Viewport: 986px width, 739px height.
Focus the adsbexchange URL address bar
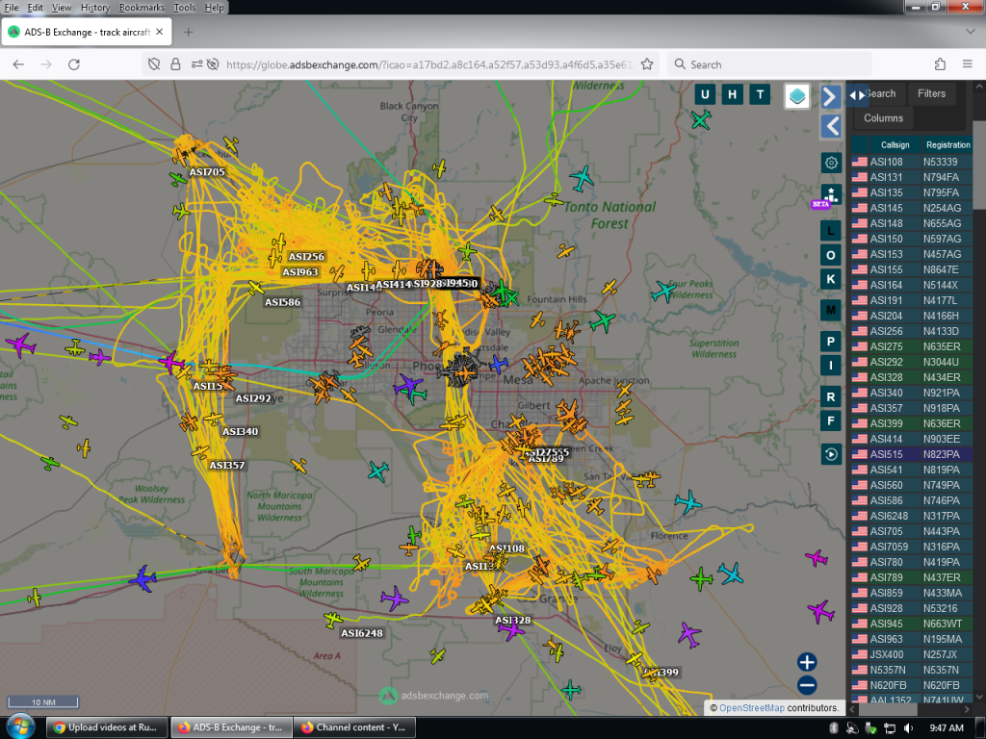coord(428,64)
